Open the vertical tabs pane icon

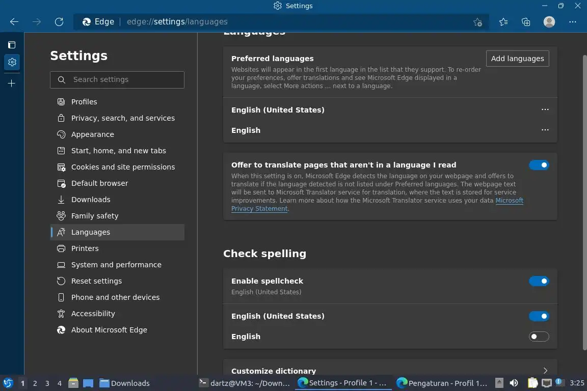tap(12, 45)
